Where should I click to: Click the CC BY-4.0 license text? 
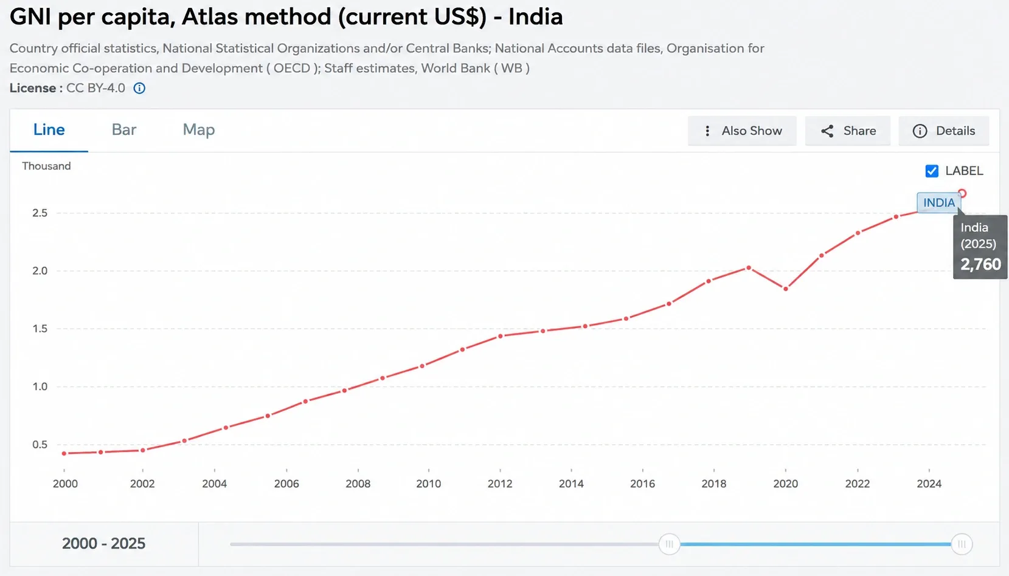point(95,88)
